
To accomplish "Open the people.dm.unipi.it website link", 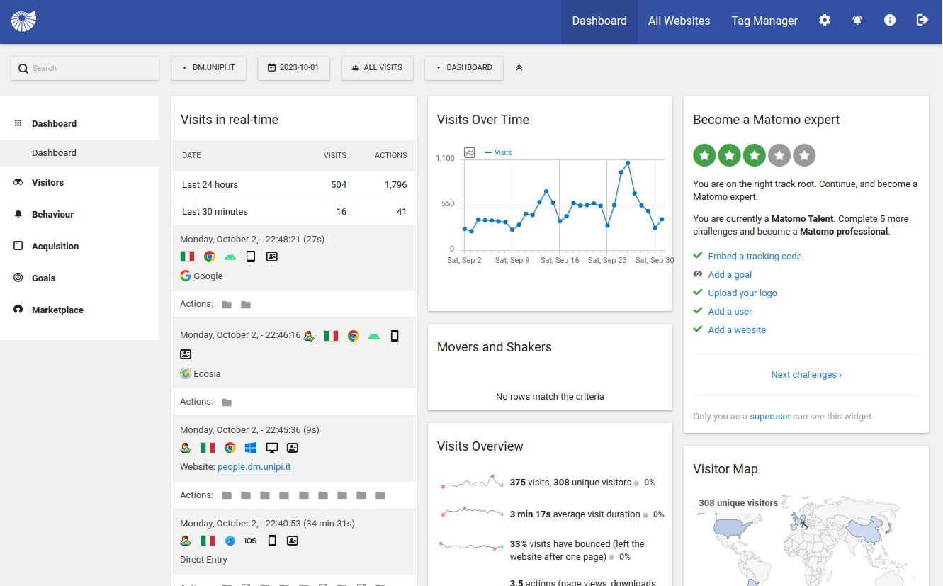I will [x=254, y=466].
